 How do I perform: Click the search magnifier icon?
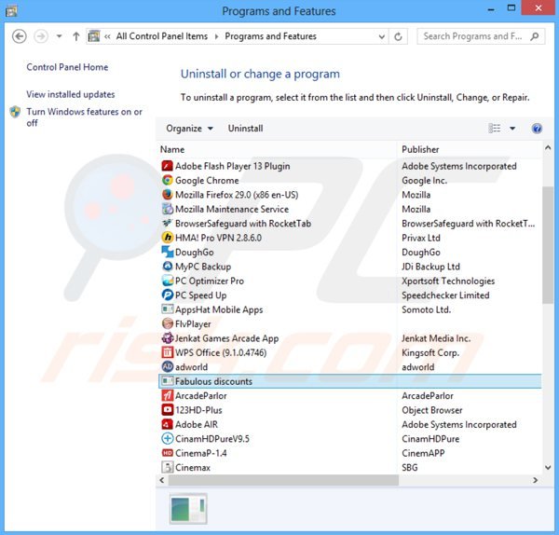click(x=534, y=36)
